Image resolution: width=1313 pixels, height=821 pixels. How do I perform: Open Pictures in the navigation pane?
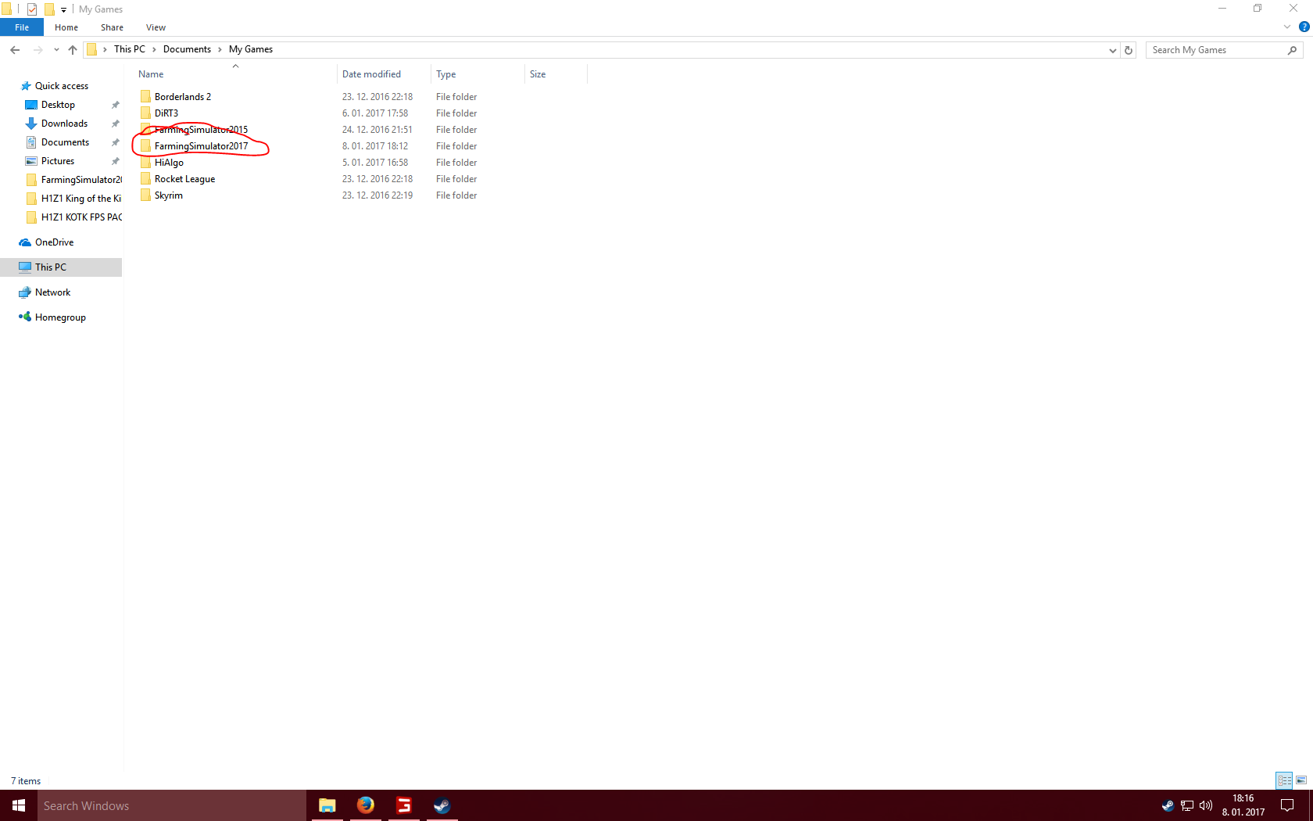click(x=58, y=161)
